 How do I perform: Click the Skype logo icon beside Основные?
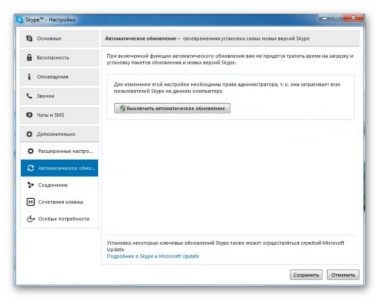[29, 38]
